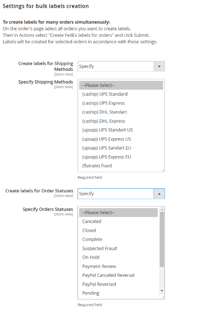217x314 pixels.
Task: Pick (flatrate) Fixed shipping method
Action: click(121, 166)
